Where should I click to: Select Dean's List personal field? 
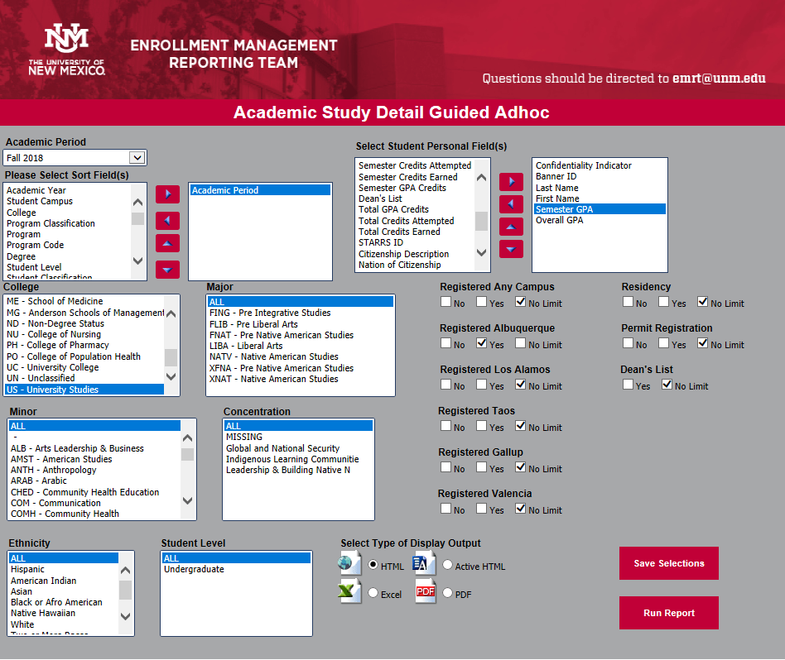pyautogui.click(x=380, y=198)
